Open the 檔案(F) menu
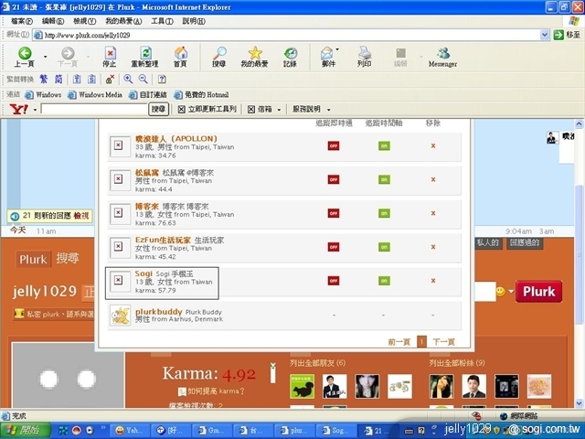The width and height of the screenshot is (585, 439). coord(22,21)
